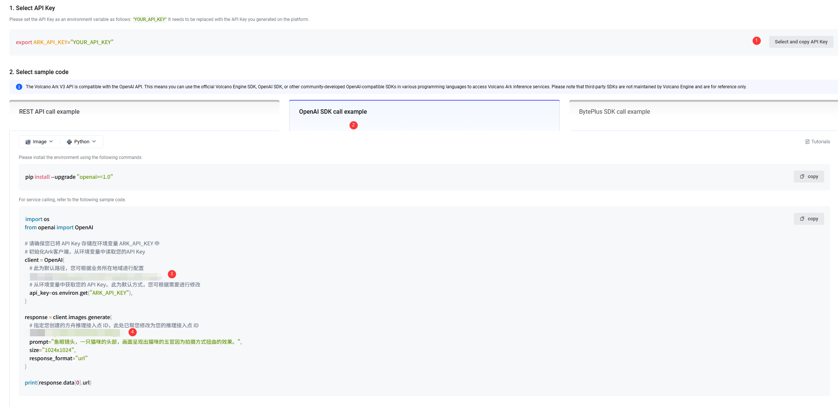Click the Python logo icon

click(69, 142)
